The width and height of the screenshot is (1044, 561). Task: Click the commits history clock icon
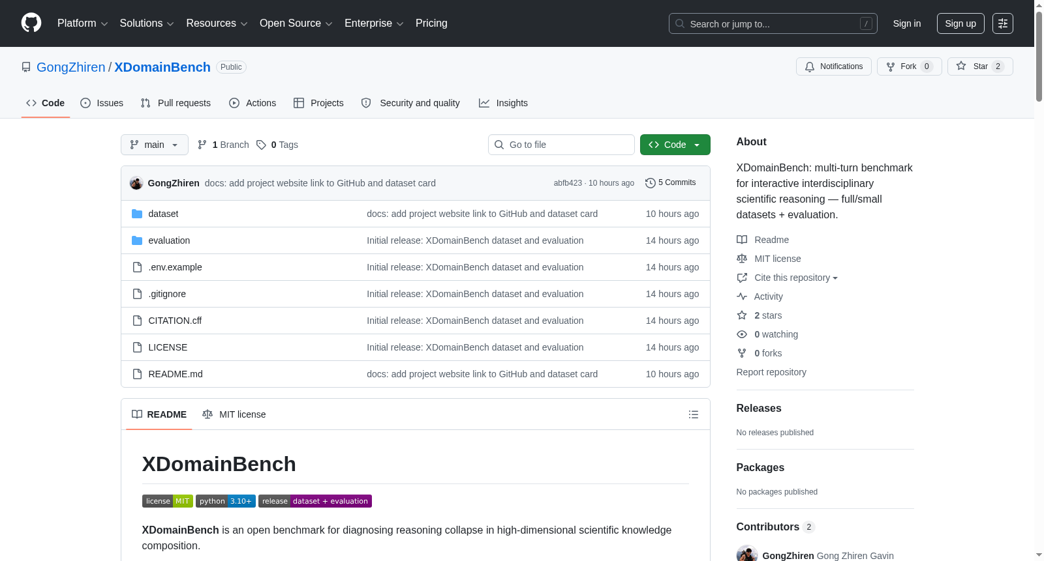[x=650, y=183]
